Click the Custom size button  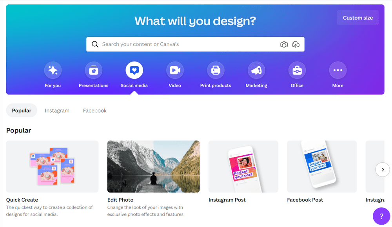click(358, 18)
